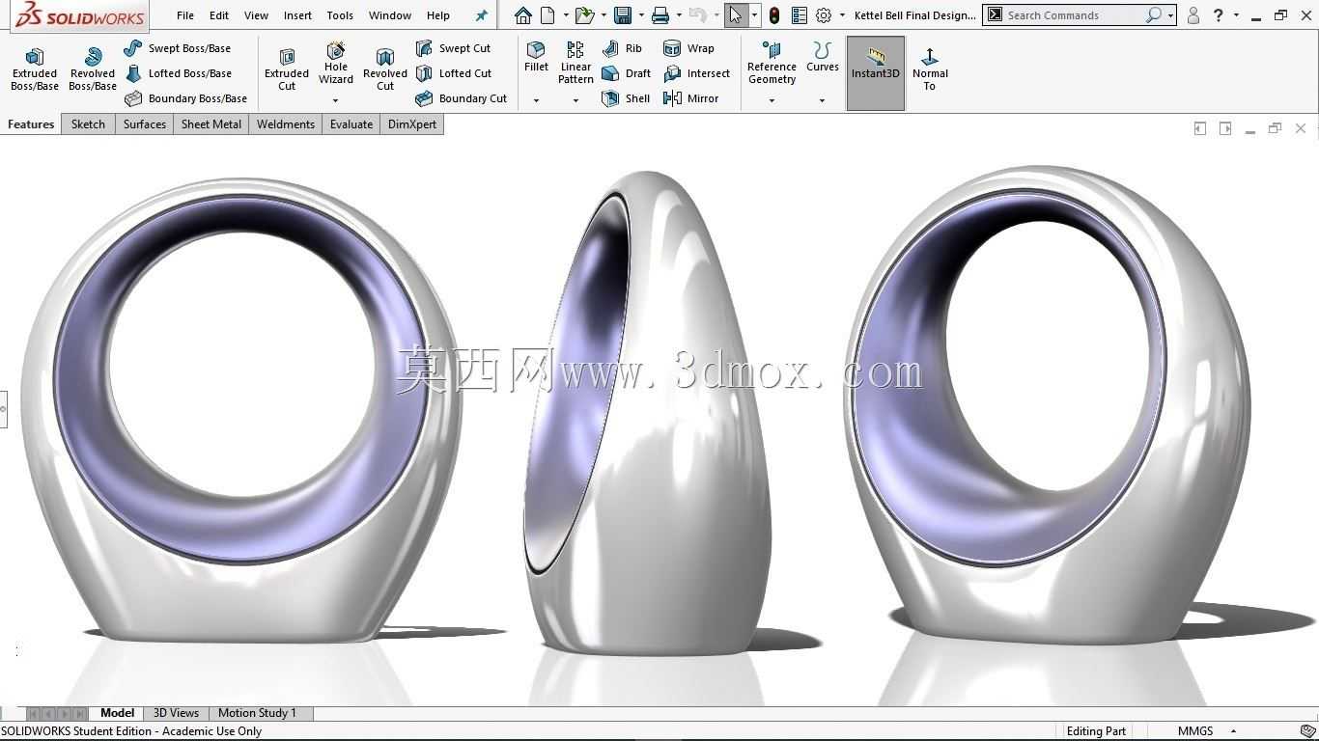
Task: Switch to the Sketch tab
Action: click(88, 124)
